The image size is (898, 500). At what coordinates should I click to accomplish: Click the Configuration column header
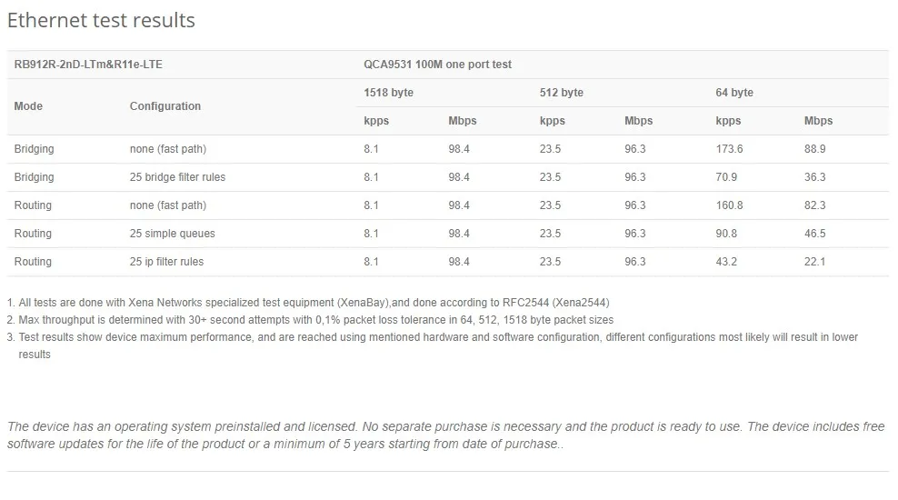(x=165, y=106)
